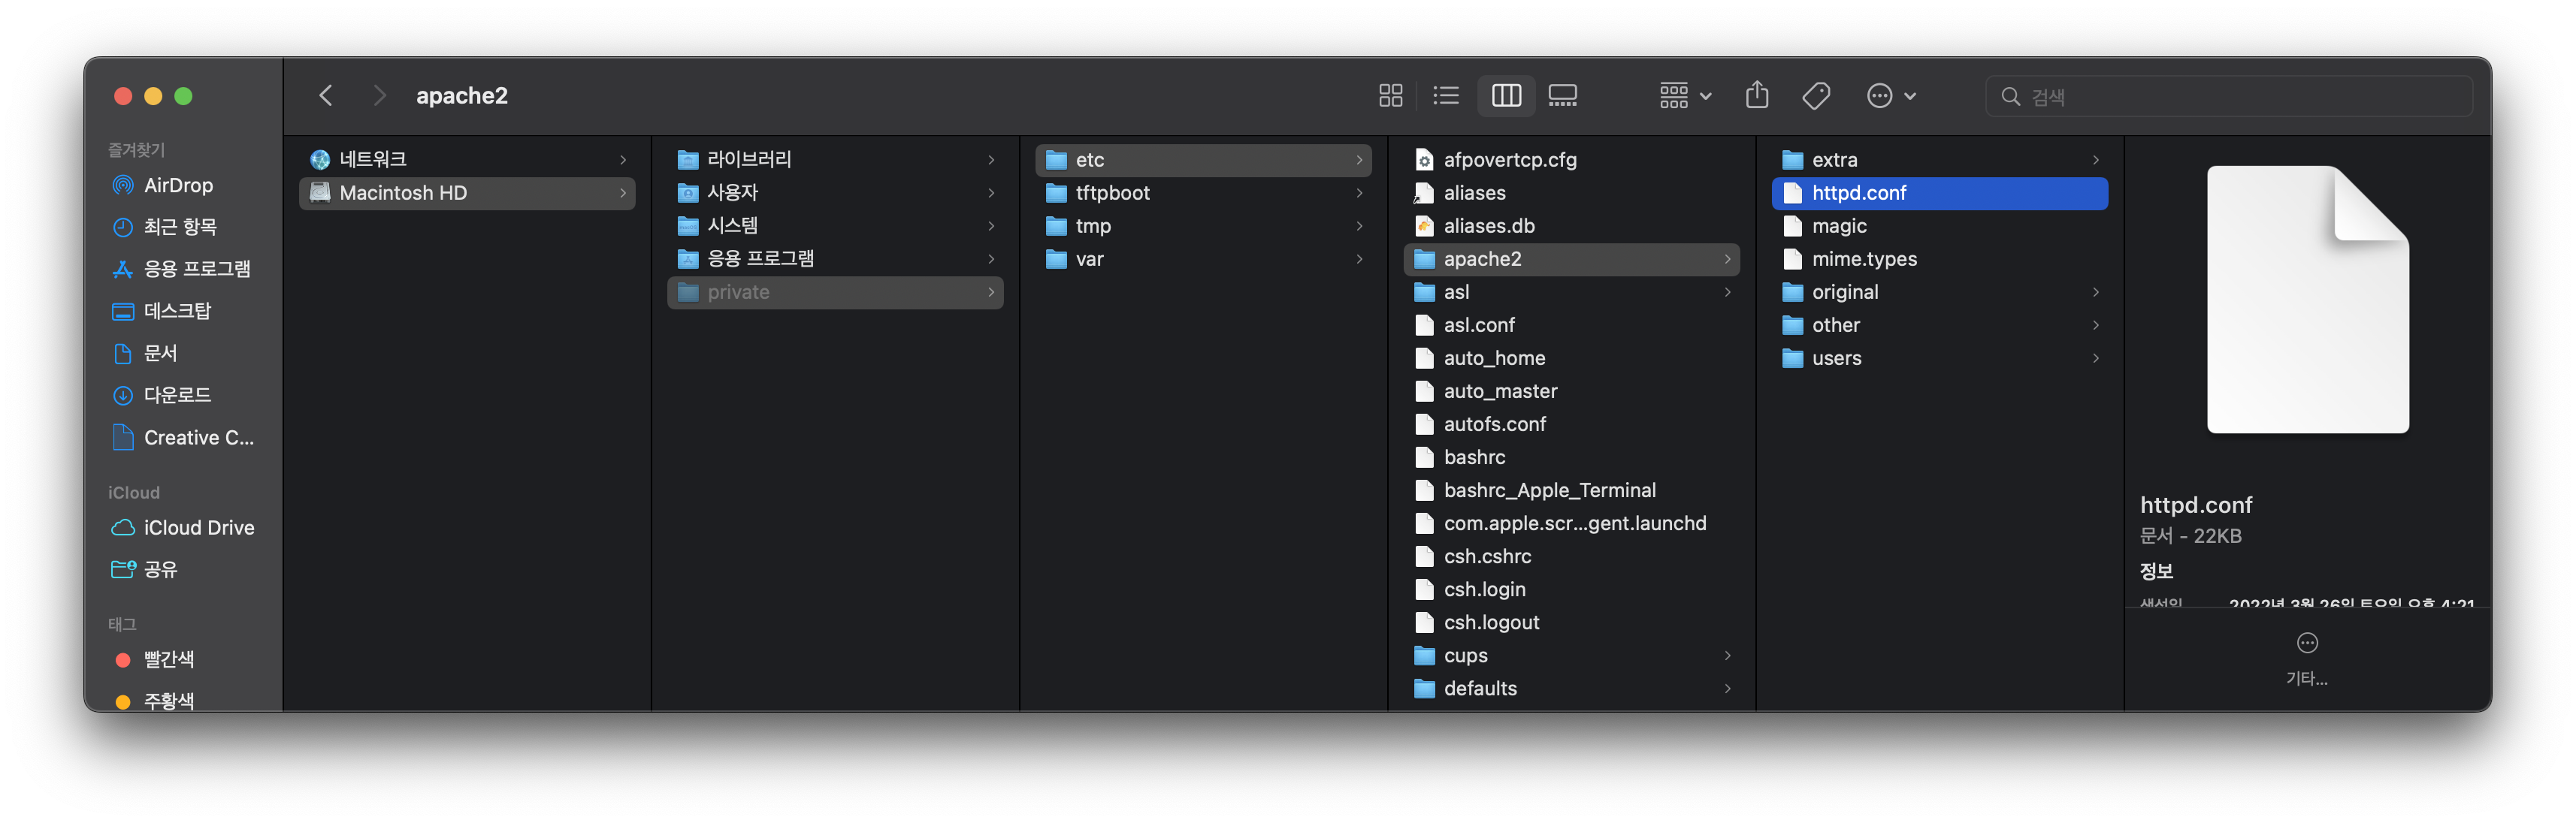2576x823 pixels.
Task: Click the 기타... more button in preview
Action: (x=2307, y=656)
